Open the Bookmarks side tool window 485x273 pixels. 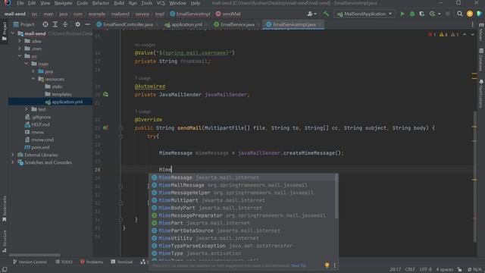point(5,209)
